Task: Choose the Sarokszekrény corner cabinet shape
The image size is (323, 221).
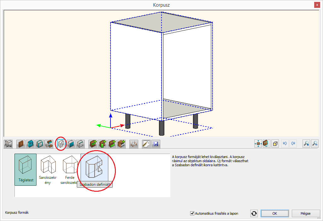Action: tap(48, 170)
